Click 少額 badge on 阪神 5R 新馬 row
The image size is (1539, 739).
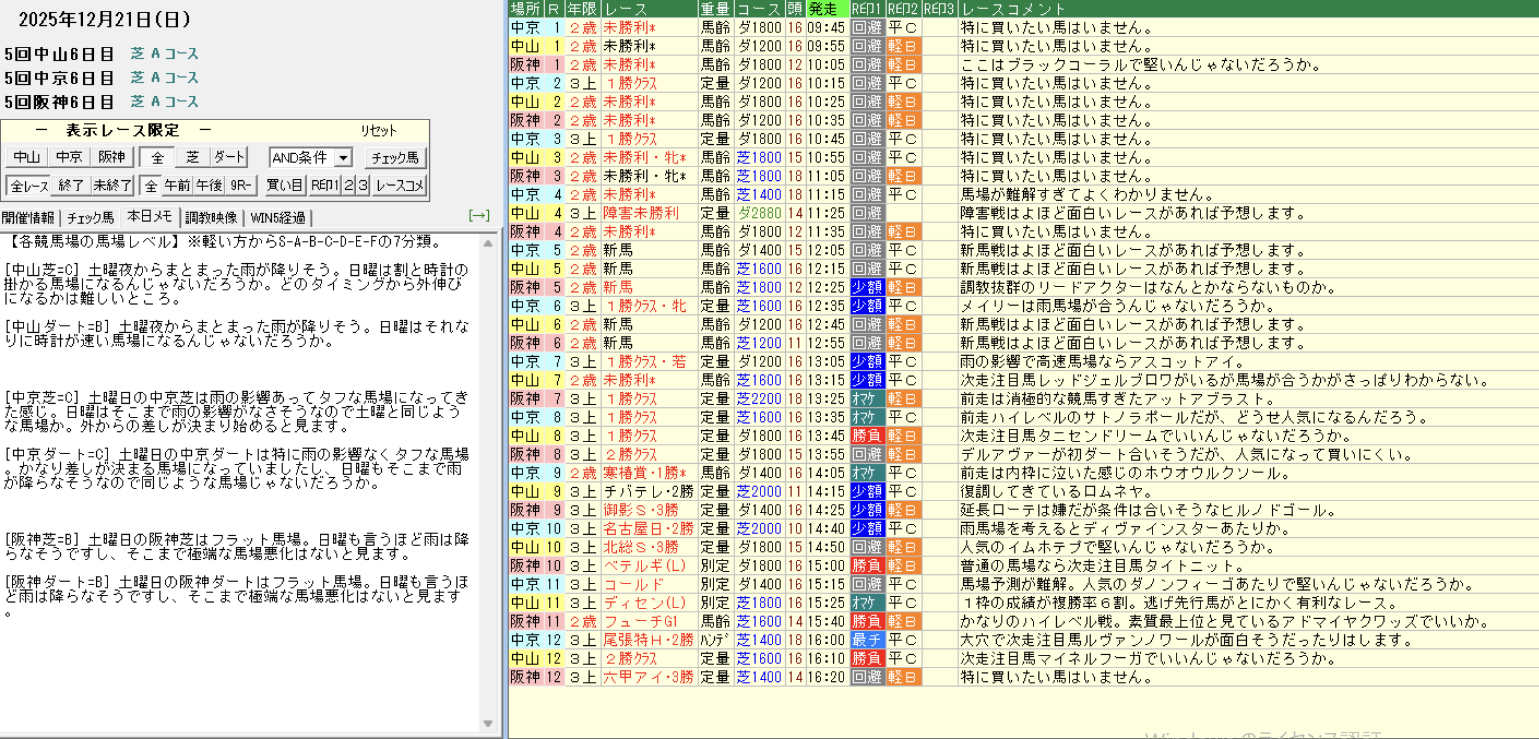(x=866, y=287)
